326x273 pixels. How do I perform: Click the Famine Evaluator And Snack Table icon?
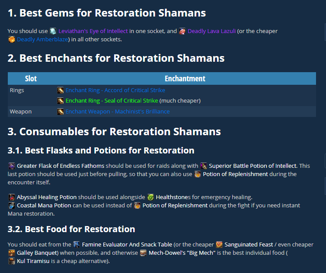(77, 245)
